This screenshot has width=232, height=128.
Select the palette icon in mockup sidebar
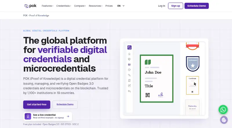(x=129, y=70)
